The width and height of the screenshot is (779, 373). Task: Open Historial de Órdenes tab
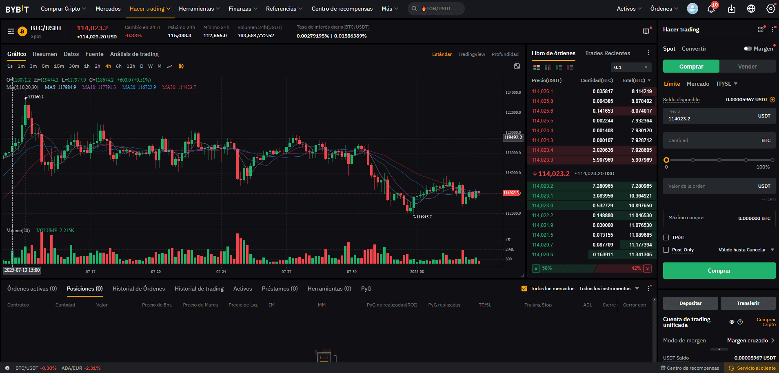point(139,289)
